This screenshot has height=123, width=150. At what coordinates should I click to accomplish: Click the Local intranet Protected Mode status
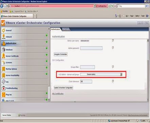pyautogui.click(x=119, y=121)
